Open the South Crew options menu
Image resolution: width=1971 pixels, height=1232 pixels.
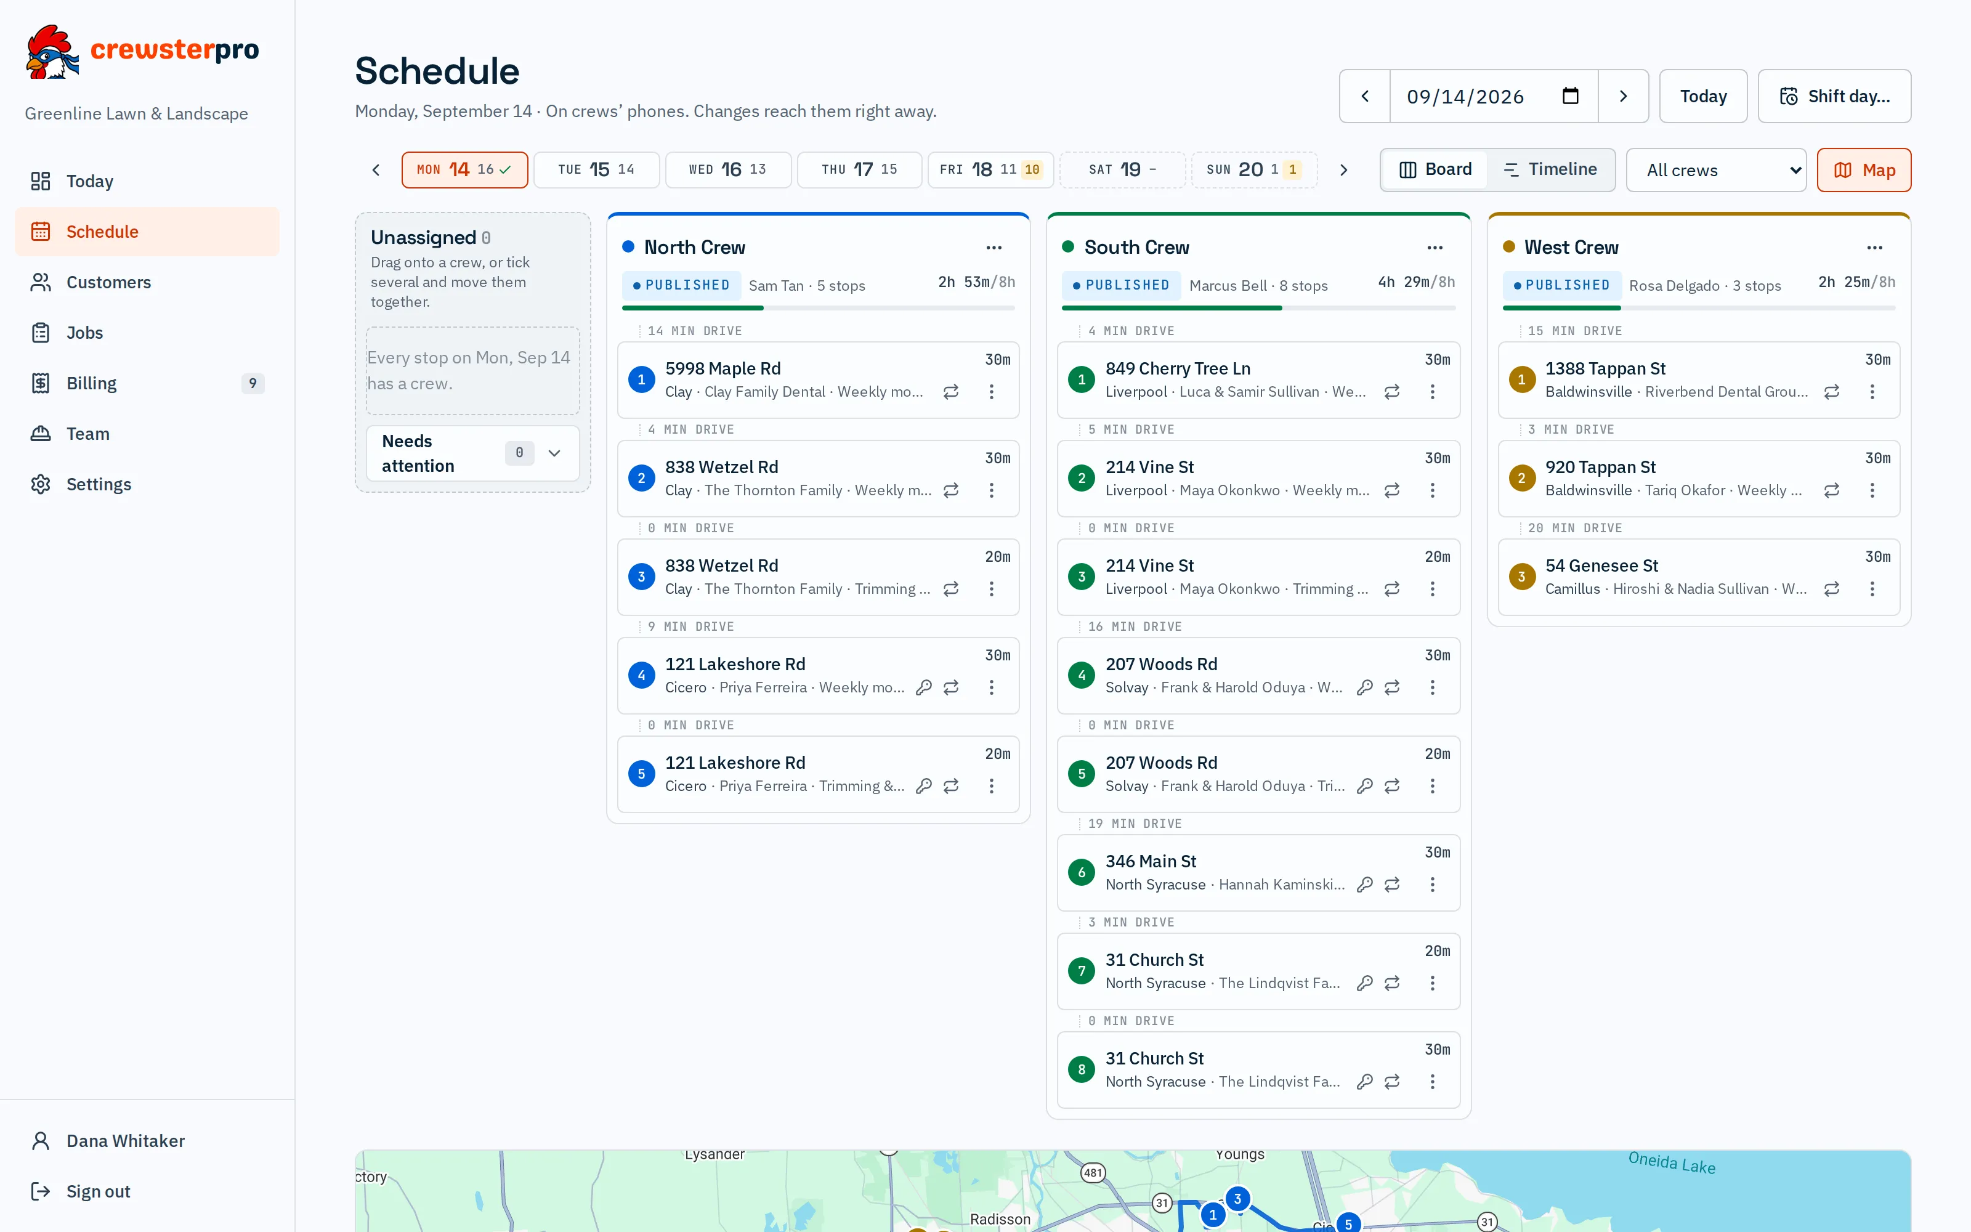[1435, 248]
